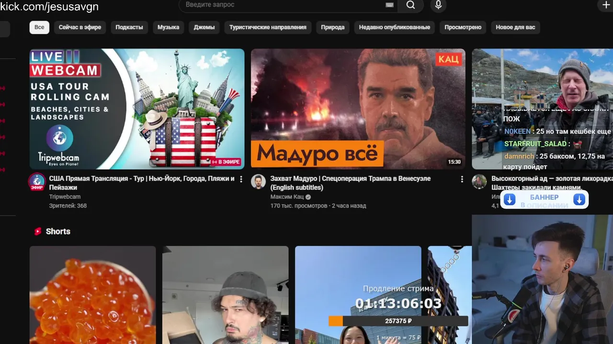The height and width of the screenshot is (344, 613).
Task: Select the Все filter chip
Action: 39,27
